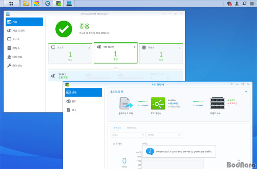Open the File Station folder icon in taskbar
The width and height of the screenshot is (257, 169).
pyautogui.click(x=26, y=3)
